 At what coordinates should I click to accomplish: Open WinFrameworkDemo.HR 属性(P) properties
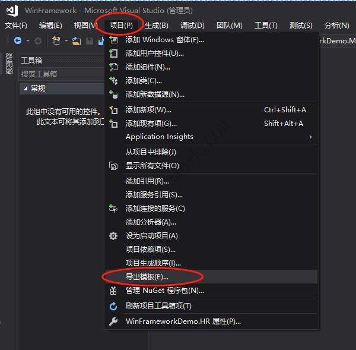[183, 321]
